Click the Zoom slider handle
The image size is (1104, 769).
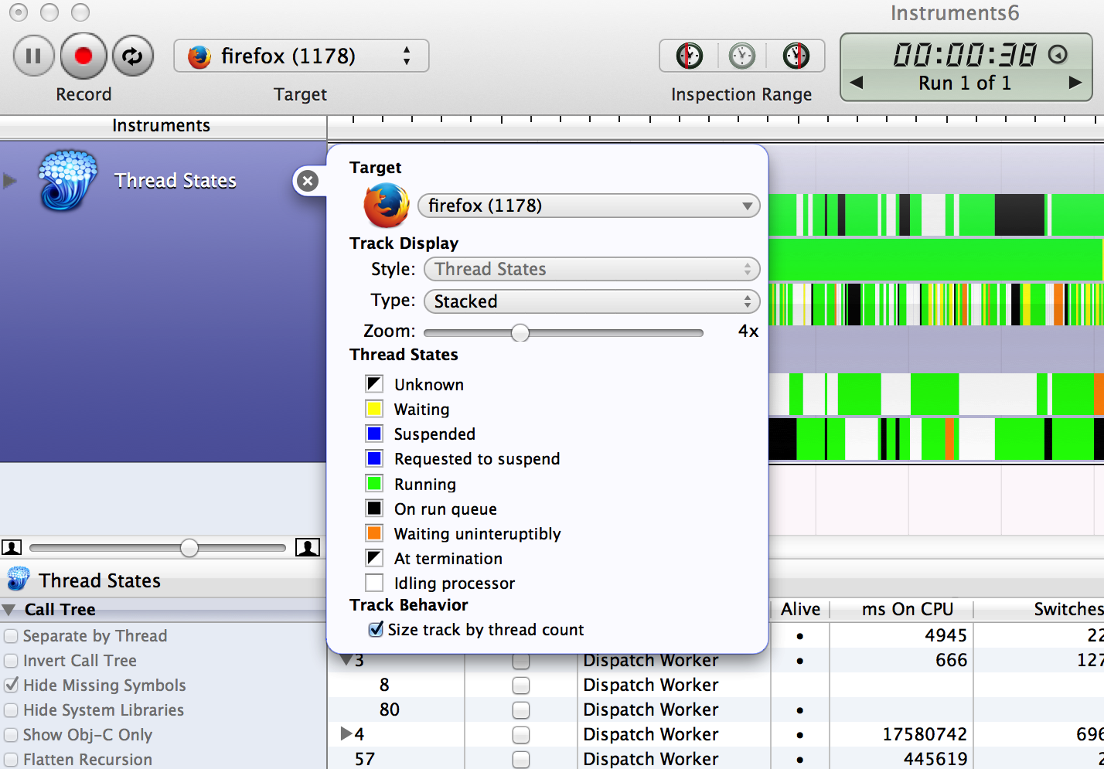tap(520, 332)
